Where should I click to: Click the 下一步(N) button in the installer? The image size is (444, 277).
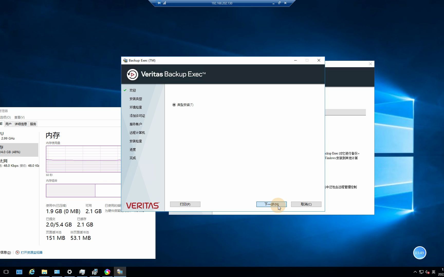pos(271,204)
